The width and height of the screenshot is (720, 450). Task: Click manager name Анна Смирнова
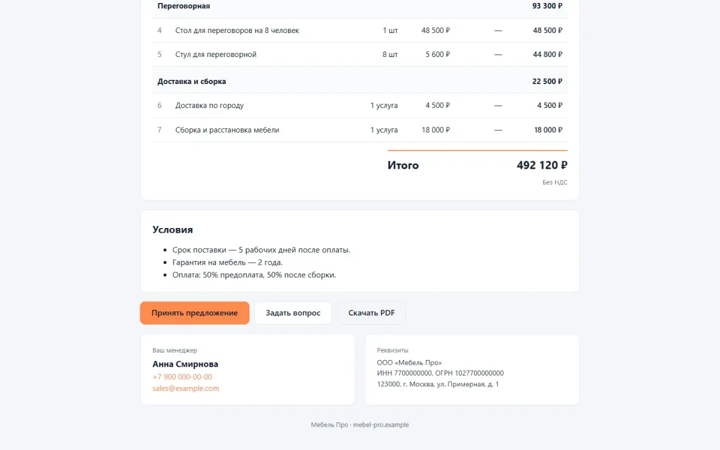(x=185, y=364)
